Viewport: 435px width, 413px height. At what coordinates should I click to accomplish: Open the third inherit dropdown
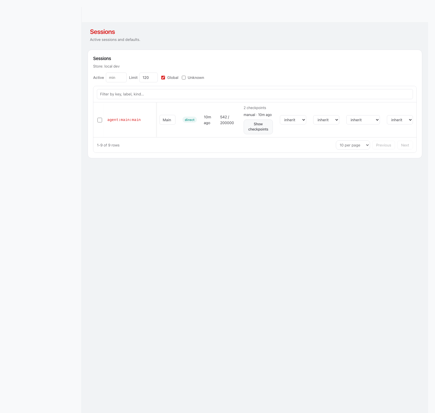tap(363, 120)
